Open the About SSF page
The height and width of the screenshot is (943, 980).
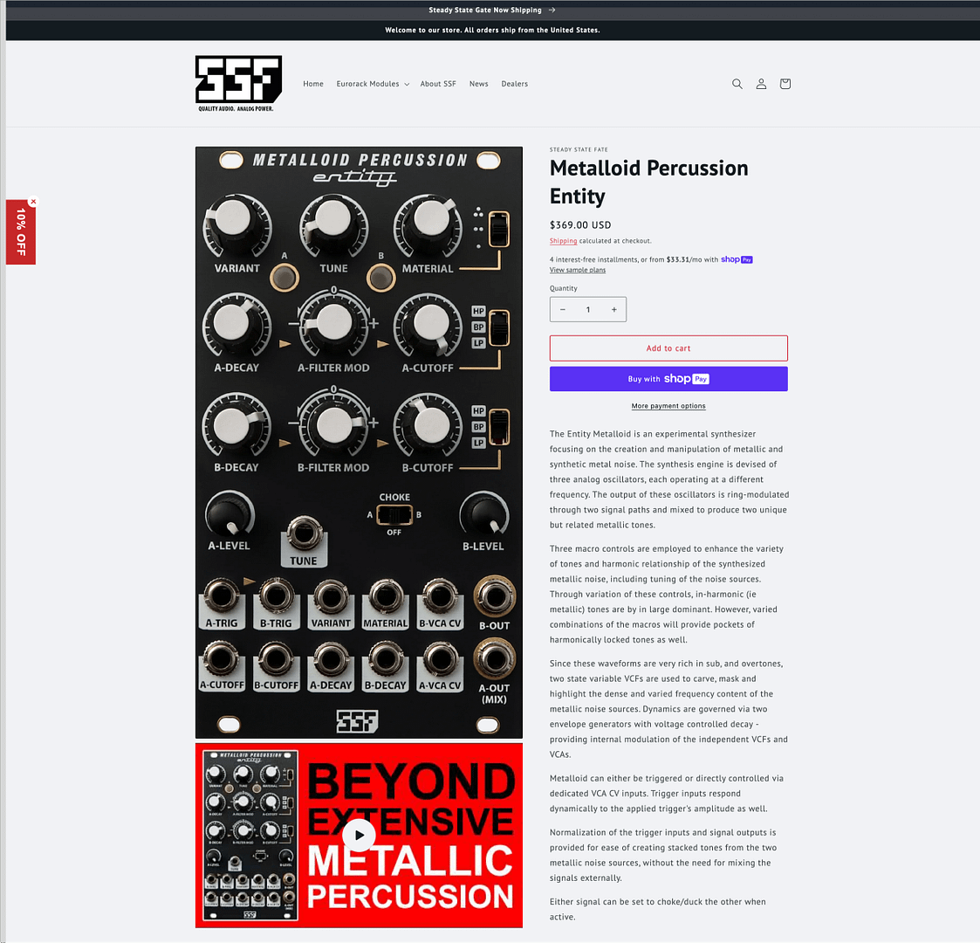click(x=438, y=84)
